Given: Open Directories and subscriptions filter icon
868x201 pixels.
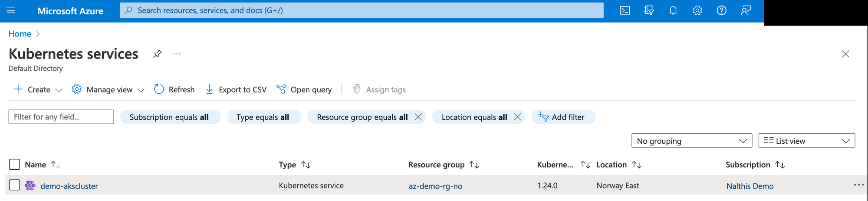Looking at the screenshot, I should [x=649, y=10].
